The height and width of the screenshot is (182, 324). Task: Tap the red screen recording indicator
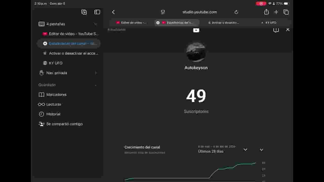coord(261,4)
